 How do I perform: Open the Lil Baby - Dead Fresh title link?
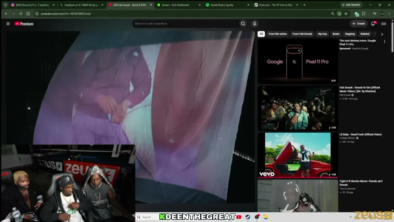click(360, 134)
